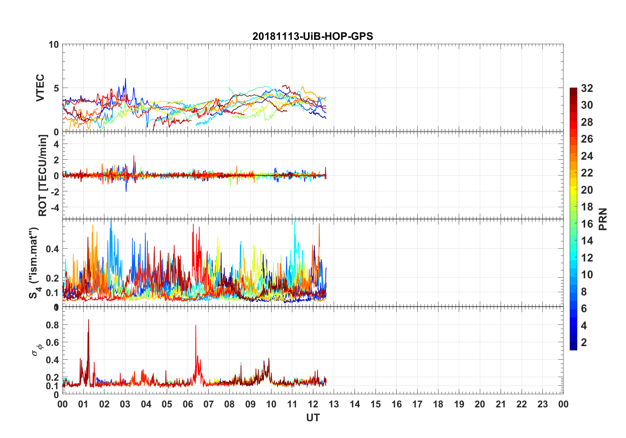Image resolution: width=626 pixels, height=438 pixels.
Task: Click the PRN colorbar label
Action: coord(603,219)
